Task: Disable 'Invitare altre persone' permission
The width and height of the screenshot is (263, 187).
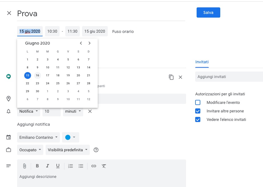Action: tap(198, 111)
